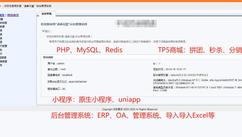Select the 服务器端口：80 entry
The image size is (242, 137).
pyautogui.click(x=56, y=89)
